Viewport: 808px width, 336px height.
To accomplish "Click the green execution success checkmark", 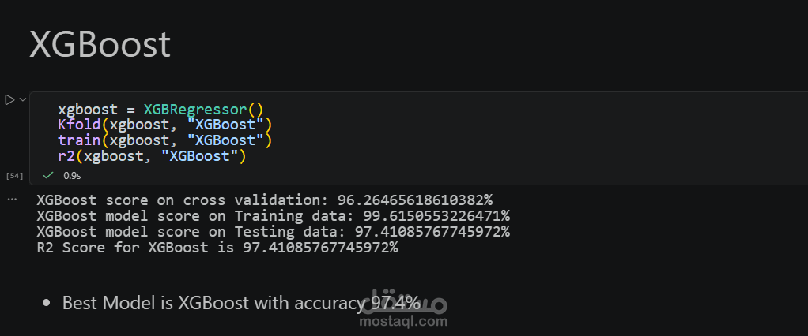I will pos(48,176).
